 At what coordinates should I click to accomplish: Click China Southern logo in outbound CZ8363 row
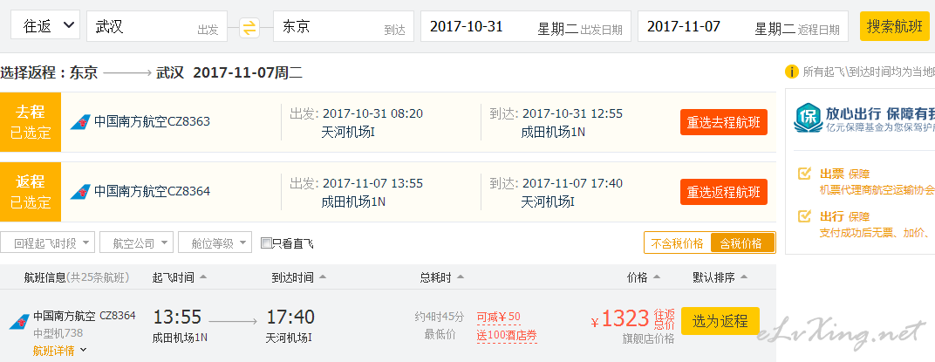79,122
